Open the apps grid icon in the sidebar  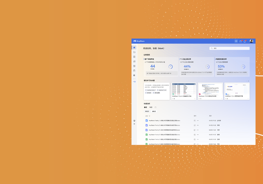click(x=134, y=57)
